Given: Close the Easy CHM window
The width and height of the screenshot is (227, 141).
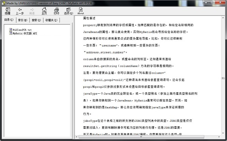Looking at the screenshot, I should pyautogui.click(x=220, y=2).
